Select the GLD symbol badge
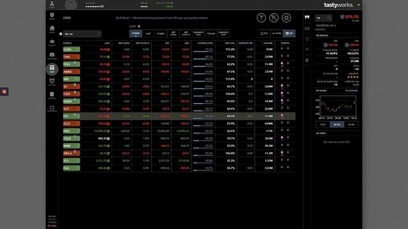 coord(71,123)
